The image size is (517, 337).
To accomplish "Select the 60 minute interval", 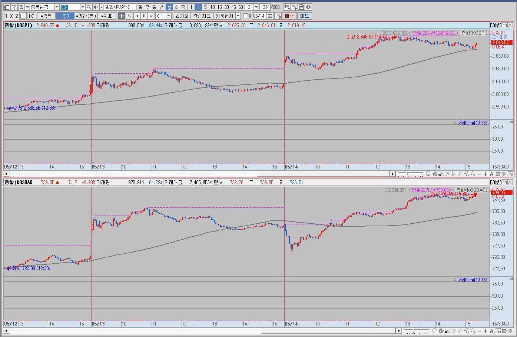I will (241, 7).
